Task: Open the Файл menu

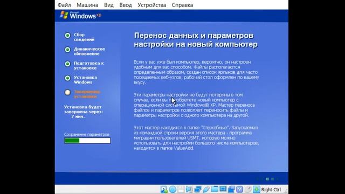Action: [64, 5]
